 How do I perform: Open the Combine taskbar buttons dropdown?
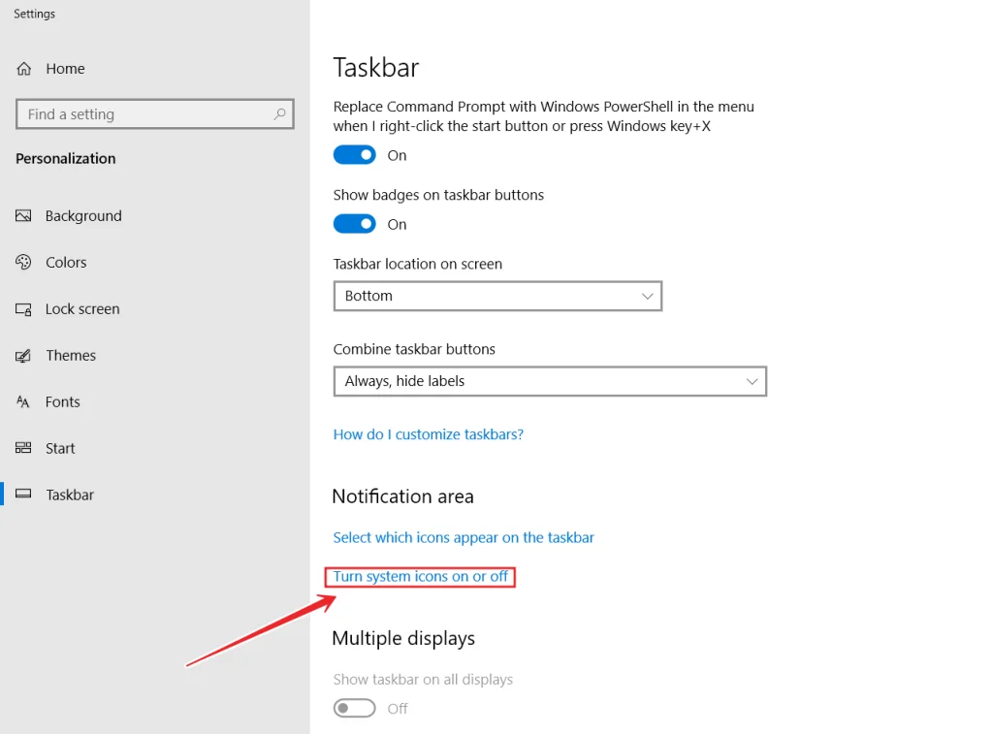pos(550,381)
